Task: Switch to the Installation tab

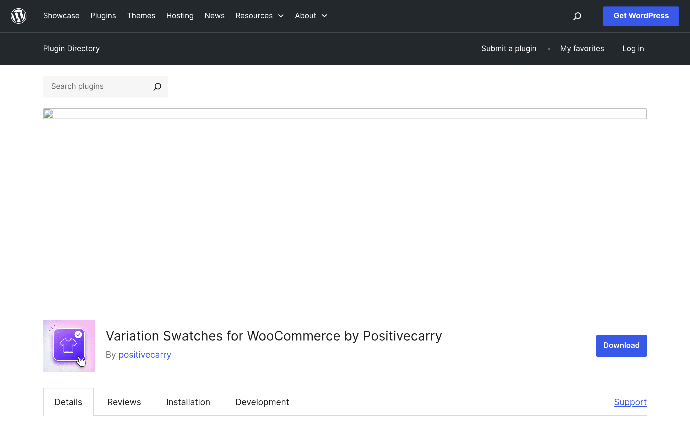Action: pos(188,402)
